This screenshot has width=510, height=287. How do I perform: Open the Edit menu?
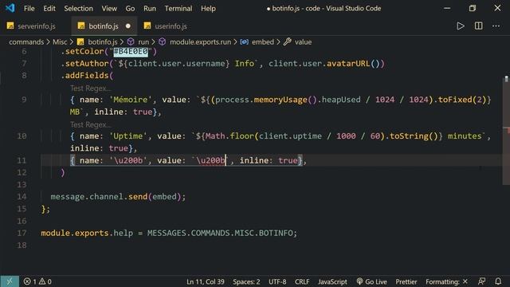click(x=49, y=9)
